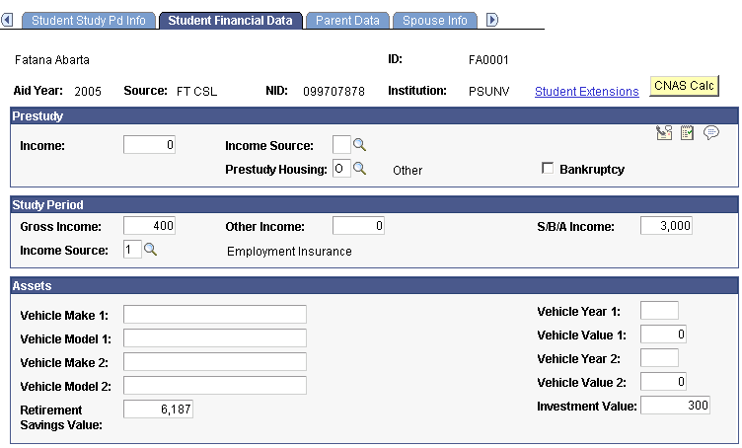Image resolution: width=742 pixels, height=448 pixels.
Task: Click the comment speech bubble icon
Action: [x=710, y=133]
